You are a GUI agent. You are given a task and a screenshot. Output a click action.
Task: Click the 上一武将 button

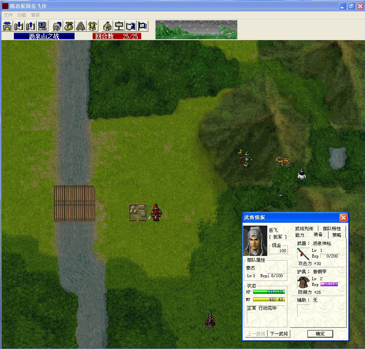tap(256, 333)
